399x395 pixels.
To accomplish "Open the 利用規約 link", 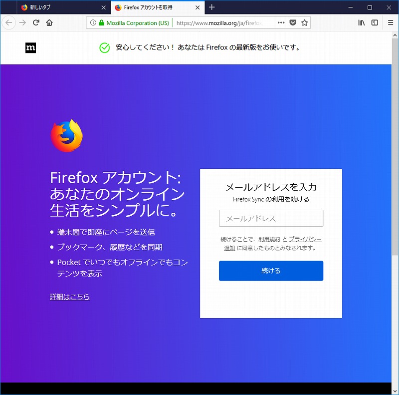I will coord(269,239).
